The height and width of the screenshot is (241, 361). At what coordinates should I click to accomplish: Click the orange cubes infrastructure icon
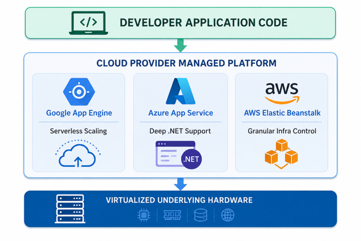point(281,154)
